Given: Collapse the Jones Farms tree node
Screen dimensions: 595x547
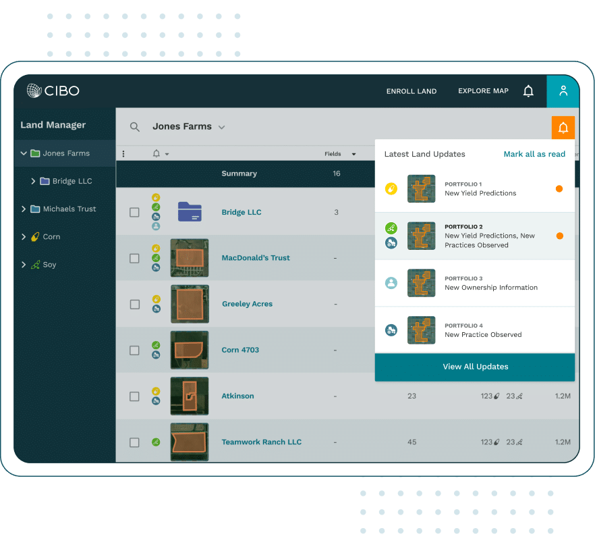Looking at the screenshot, I should [24, 153].
